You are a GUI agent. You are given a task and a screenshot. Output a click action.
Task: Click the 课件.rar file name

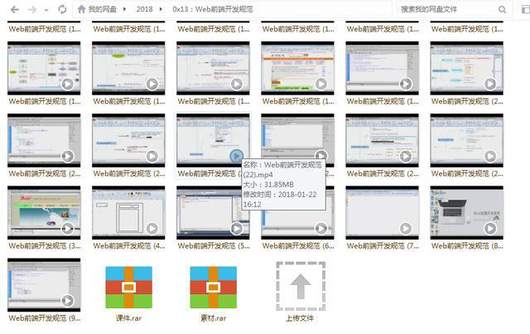(129, 318)
